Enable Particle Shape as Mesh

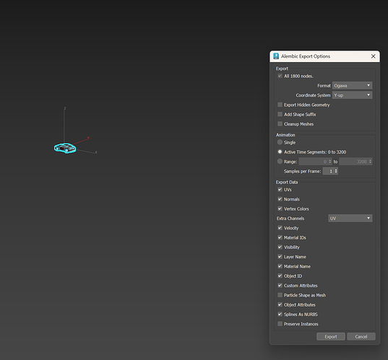pyautogui.click(x=280, y=295)
